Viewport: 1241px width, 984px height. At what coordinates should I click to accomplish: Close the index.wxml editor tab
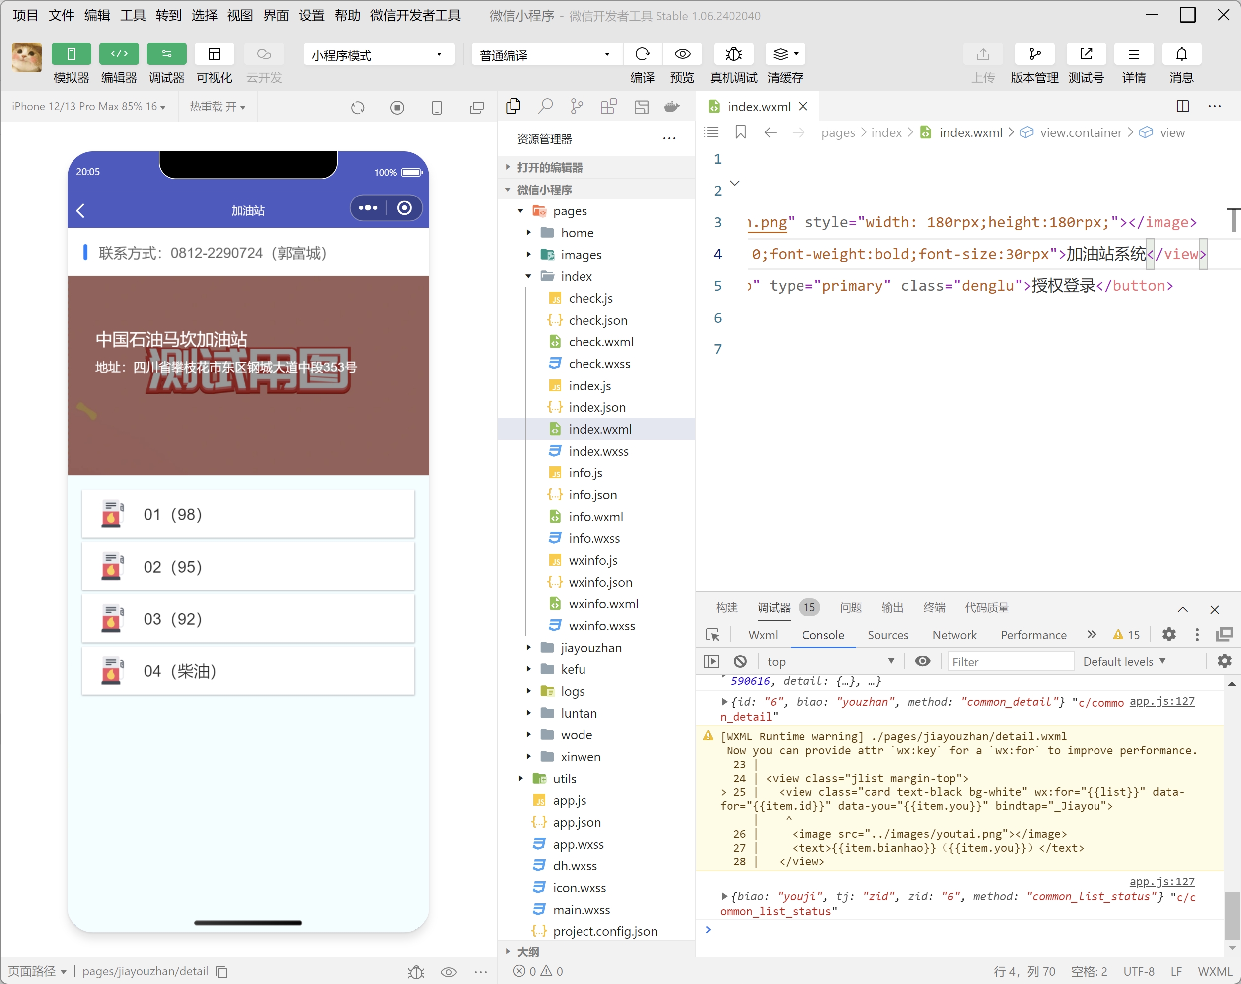(803, 106)
